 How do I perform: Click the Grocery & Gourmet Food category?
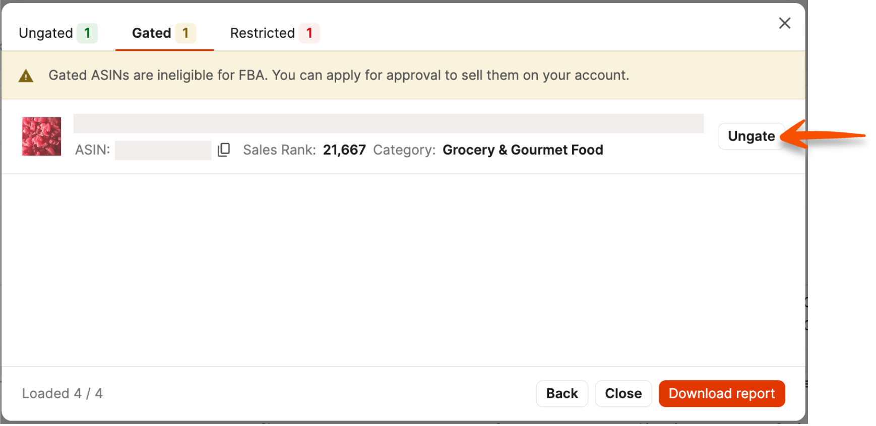523,150
